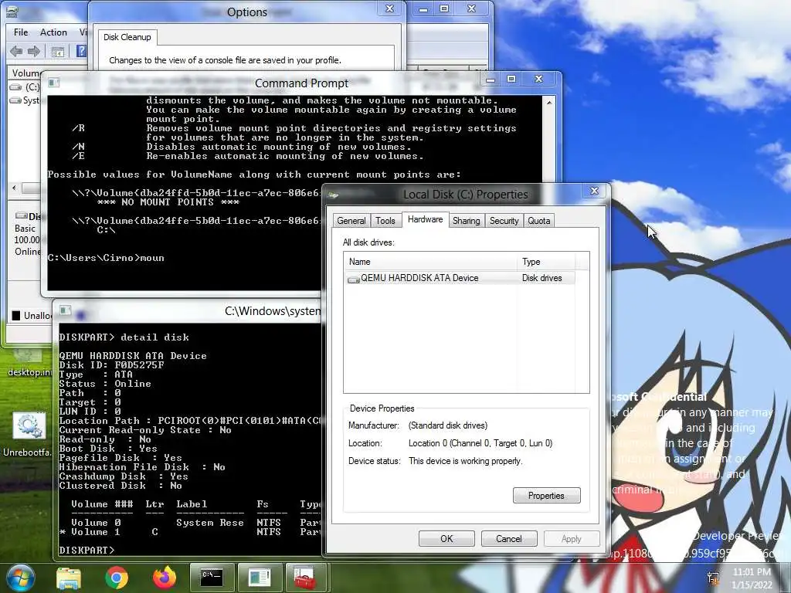Click 'This device is working properly.' status text

[466, 461]
